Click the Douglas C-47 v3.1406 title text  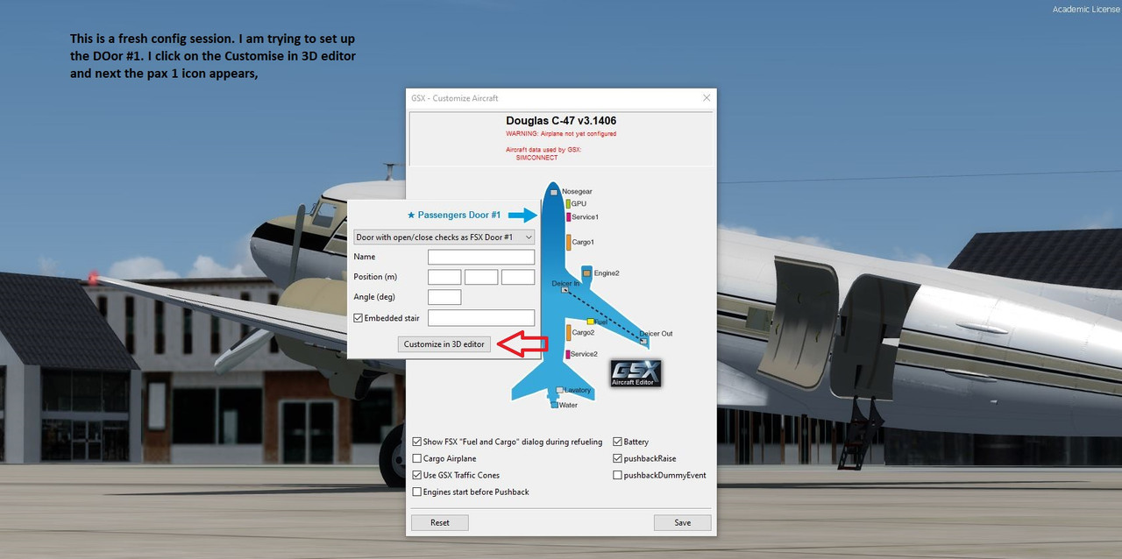tap(561, 121)
